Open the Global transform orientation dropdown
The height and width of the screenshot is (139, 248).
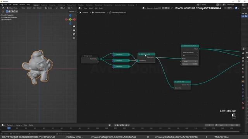(x=50, y=8)
